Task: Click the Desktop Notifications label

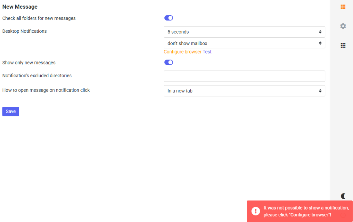Action: [24, 31]
